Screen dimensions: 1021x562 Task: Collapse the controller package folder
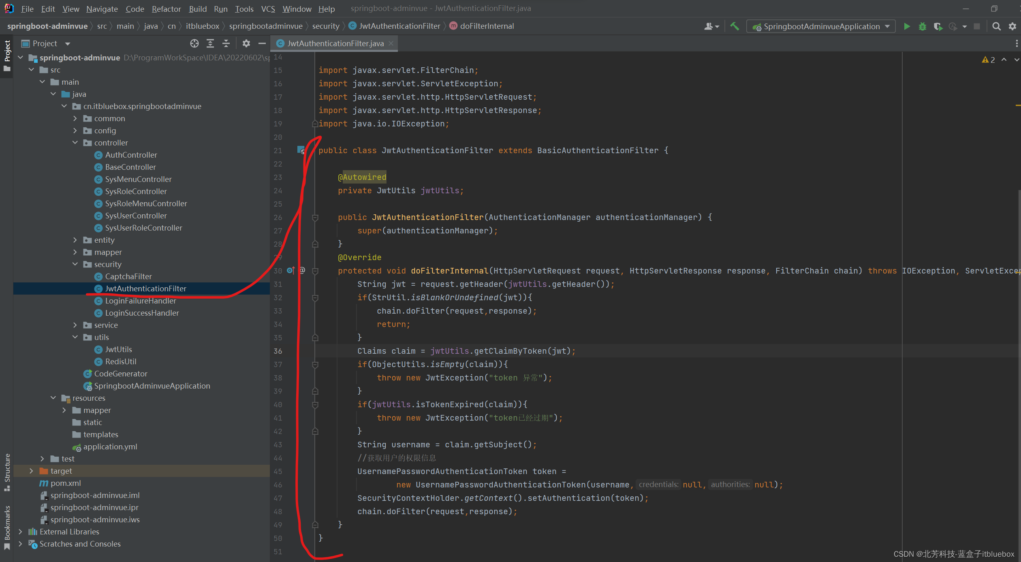(x=75, y=143)
